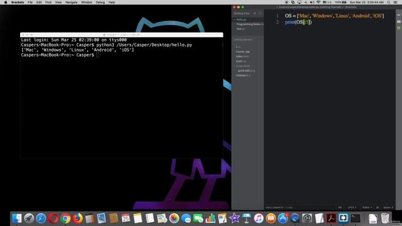This screenshot has height=226, width=402.
Task: Toggle Spaces indentation setting in status bar
Action: [388, 208]
